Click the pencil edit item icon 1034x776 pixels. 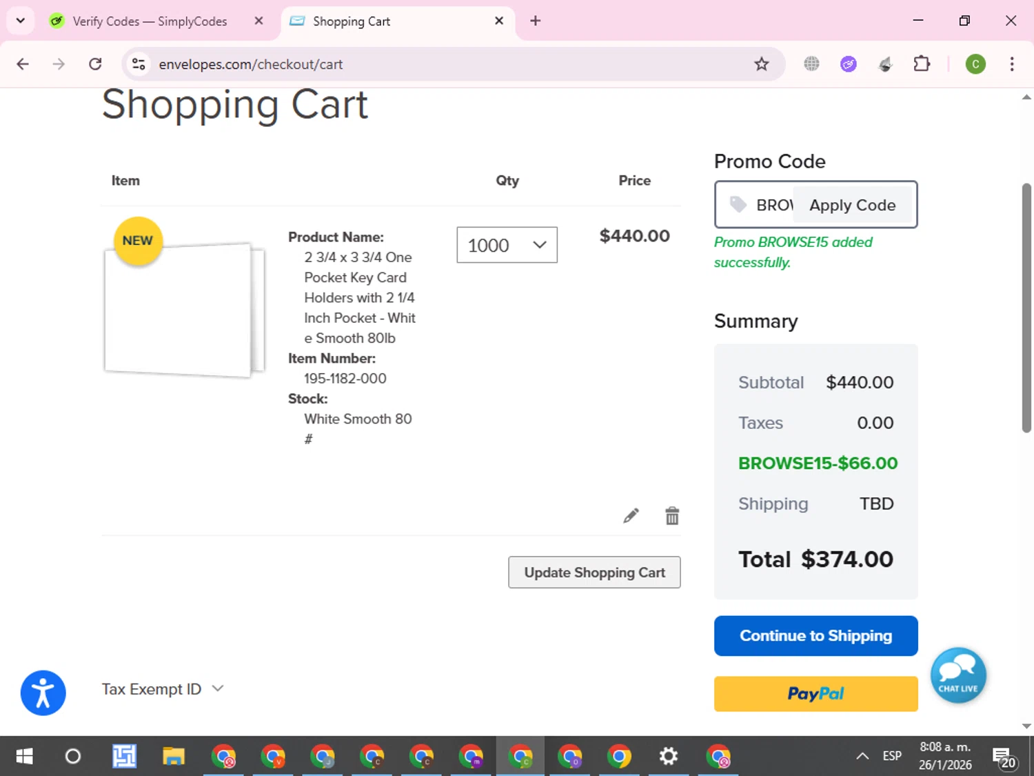[631, 516]
